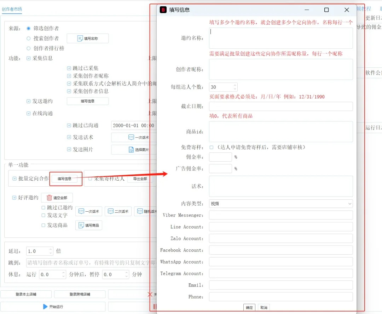The width and height of the screenshot is (382, 314).
Task: Click the 清空全部 trash button
Action: point(57,198)
